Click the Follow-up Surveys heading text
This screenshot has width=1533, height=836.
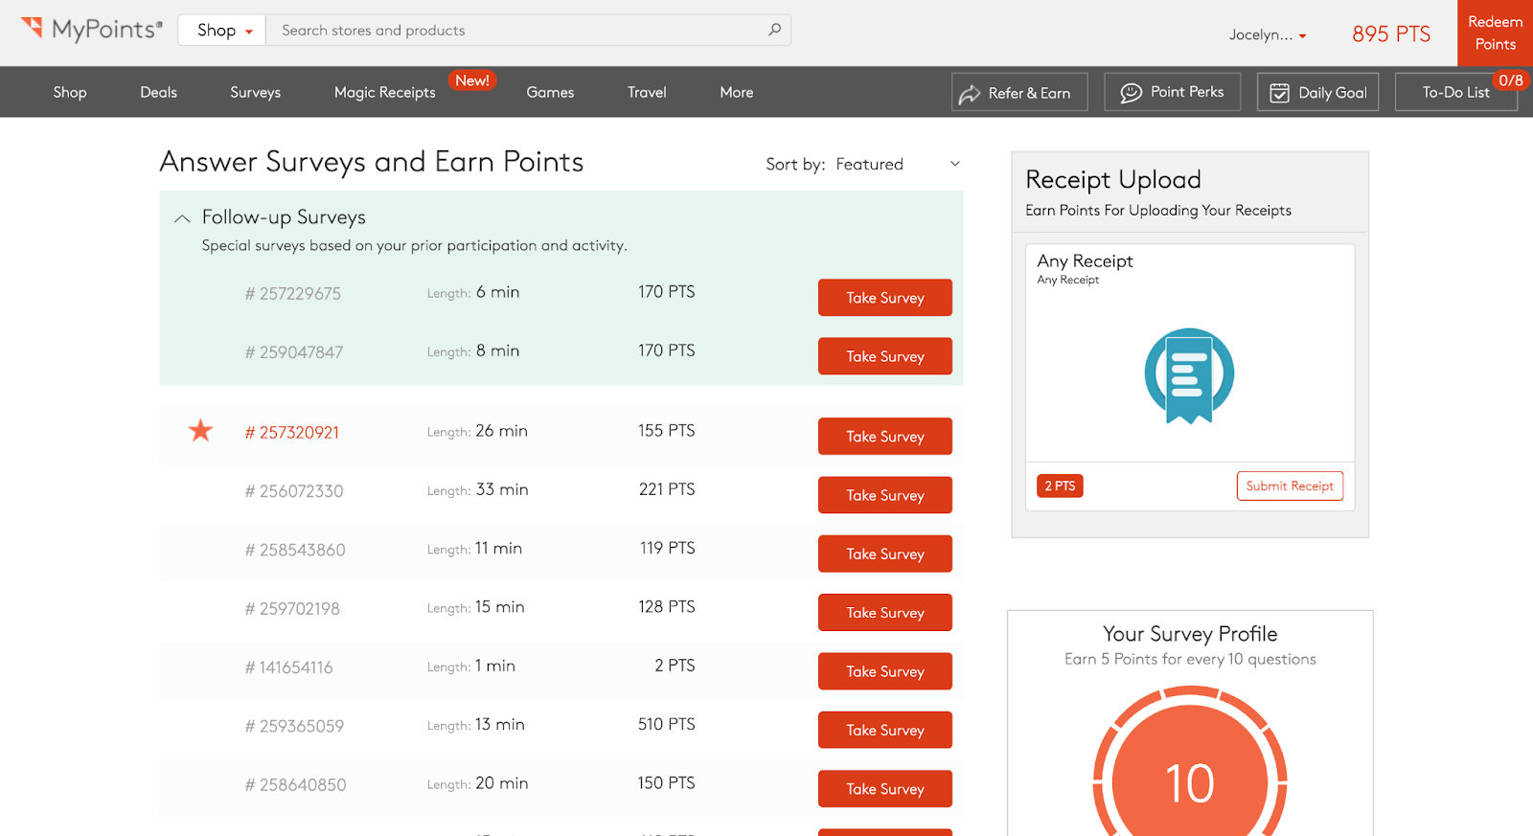[x=284, y=217]
